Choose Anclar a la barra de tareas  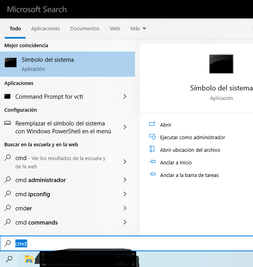click(x=189, y=175)
